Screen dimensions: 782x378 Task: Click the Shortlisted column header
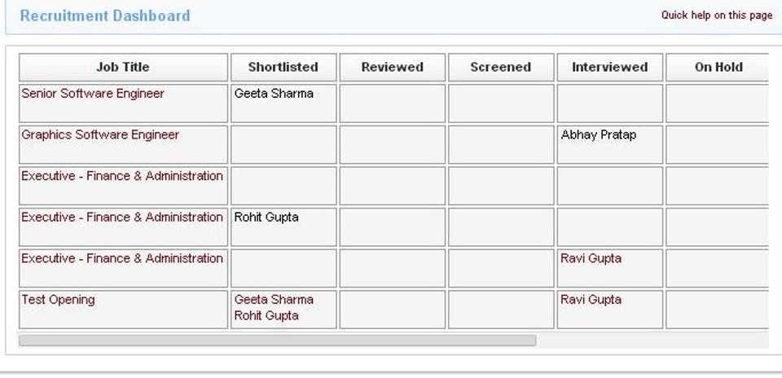pyautogui.click(x=283, y=68)
